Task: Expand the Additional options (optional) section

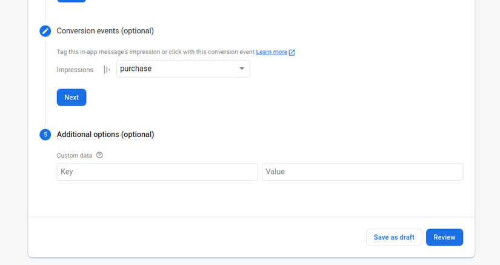Action: [x=105, y=135]
